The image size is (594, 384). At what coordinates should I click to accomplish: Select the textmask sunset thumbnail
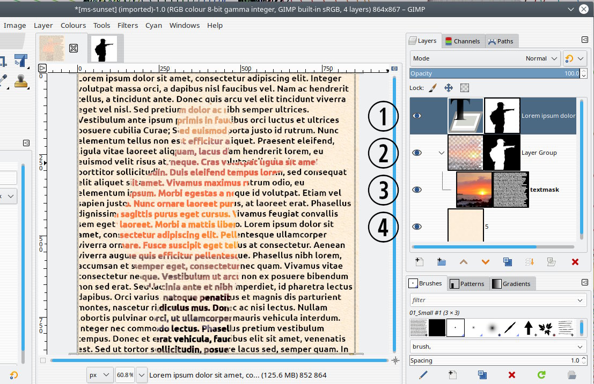(x=474, y=190)
